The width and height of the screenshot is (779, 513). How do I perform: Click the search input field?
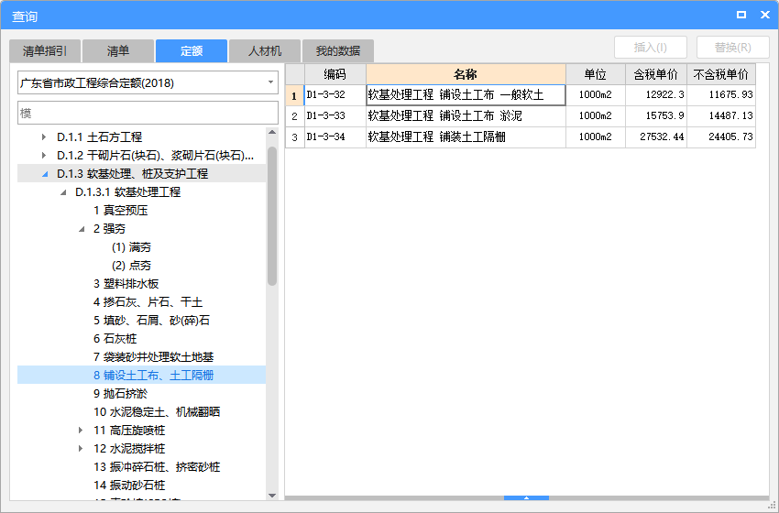click(x=148, y=114)
